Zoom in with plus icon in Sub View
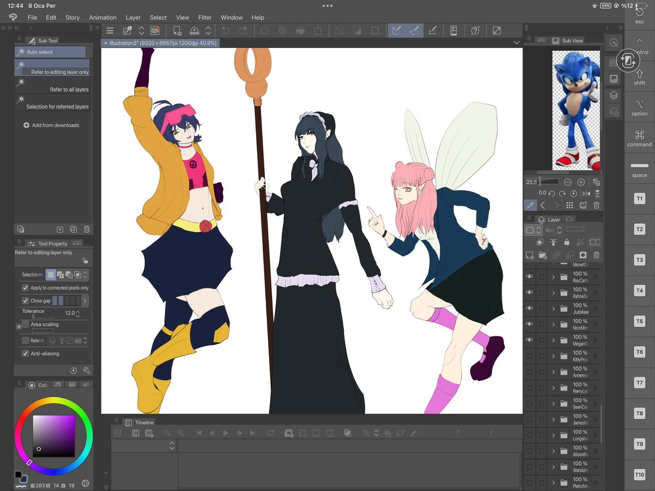 tap(581, 182)
